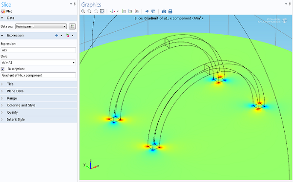Toggle the scene light icon
The width and height of the screenshot is (293, 182).
point(147,11)
